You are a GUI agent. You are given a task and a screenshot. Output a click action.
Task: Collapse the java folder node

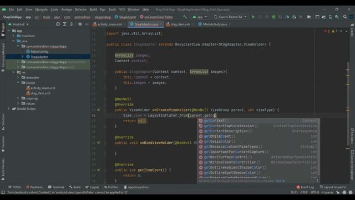tap(13, 41)
